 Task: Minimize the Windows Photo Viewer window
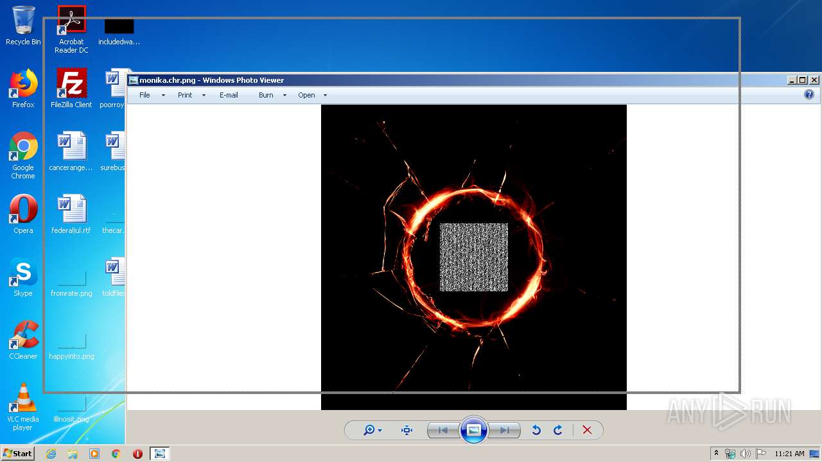point(792,80)
